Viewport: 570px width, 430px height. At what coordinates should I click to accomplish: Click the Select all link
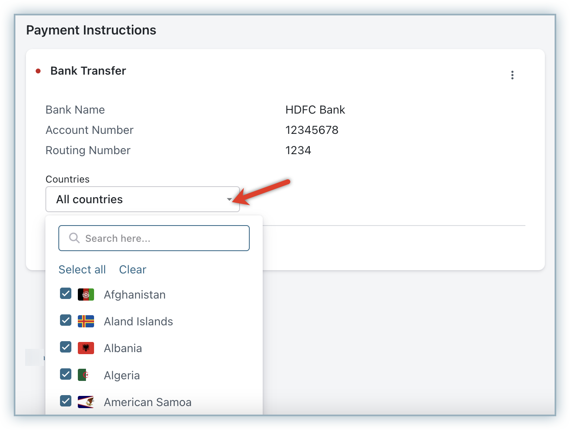tap(82, 270)
